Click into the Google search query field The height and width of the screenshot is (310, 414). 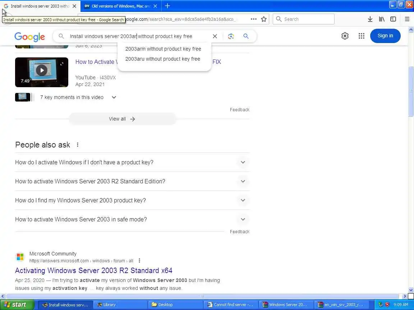tap(137, 36)
